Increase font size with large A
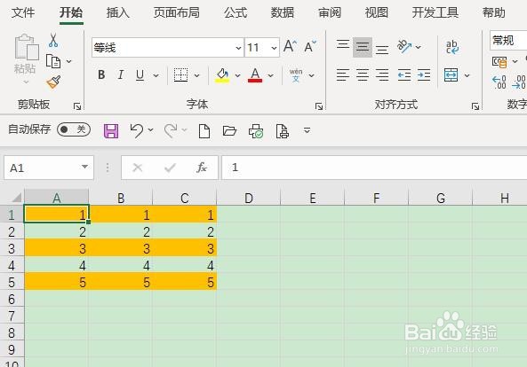Image resolution: width=527 pixels, height=367 pixels. point(291,46)
